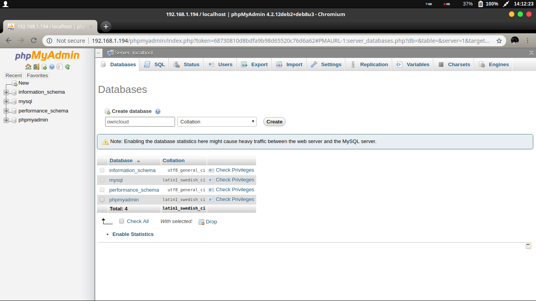The height and width of the screenshot is (301, 536).
Task: Open phpMyAdmin documentation help icon in sidebar
Action: coord(52,67)
